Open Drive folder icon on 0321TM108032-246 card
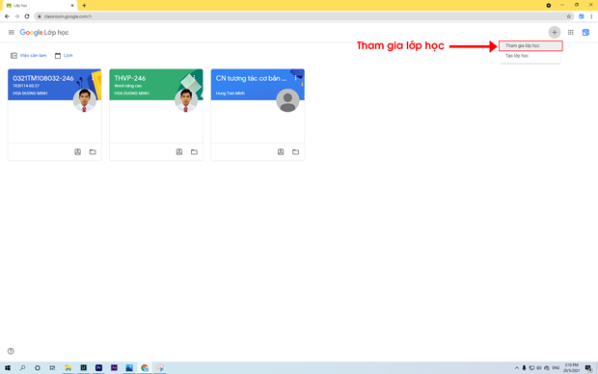598x374 pixels. coord(93,151)
